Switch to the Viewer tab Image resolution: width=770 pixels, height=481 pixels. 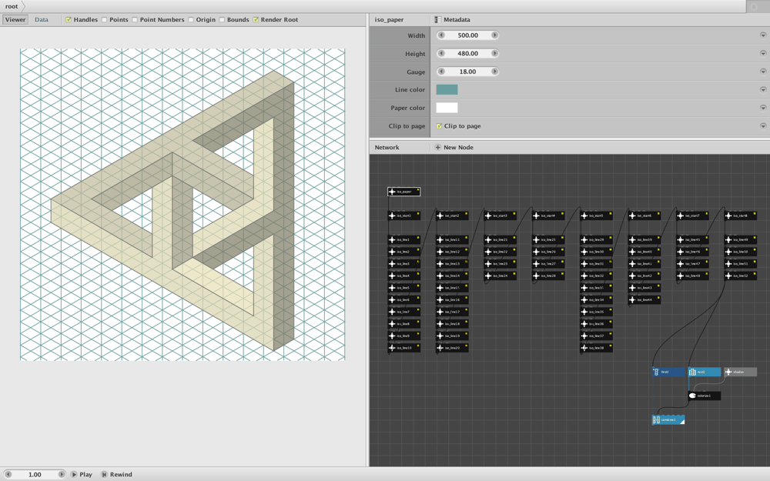(15, 20)
